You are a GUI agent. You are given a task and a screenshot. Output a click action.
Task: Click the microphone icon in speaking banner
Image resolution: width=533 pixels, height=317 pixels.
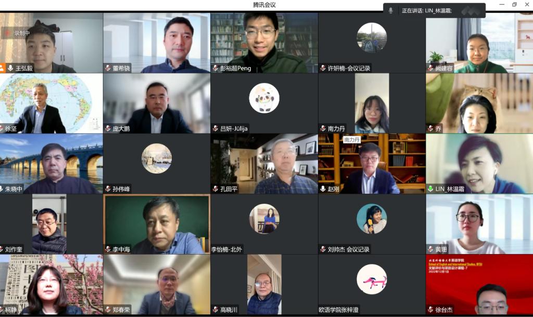pyautogui.click(x=391, y=10)
